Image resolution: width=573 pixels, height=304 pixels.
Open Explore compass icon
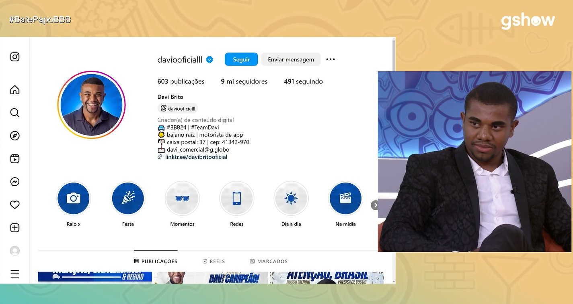[15, 136]
